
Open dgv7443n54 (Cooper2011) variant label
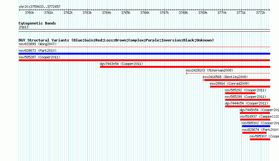[121, 64]
